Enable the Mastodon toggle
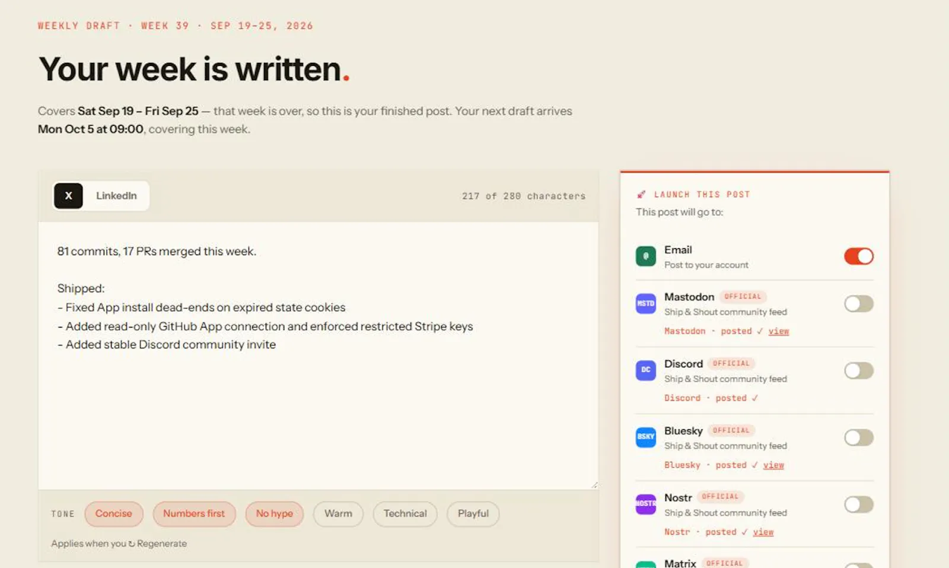 point(859,304)
